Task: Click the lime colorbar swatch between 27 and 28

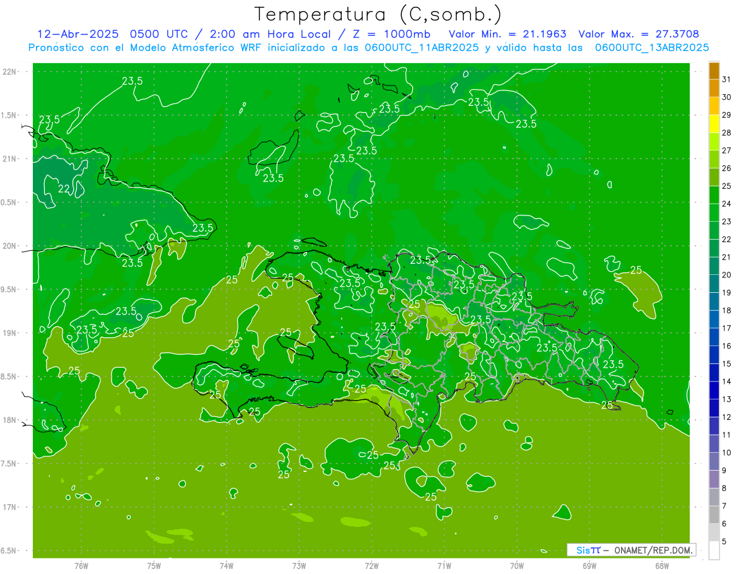Action: [714, 142]
